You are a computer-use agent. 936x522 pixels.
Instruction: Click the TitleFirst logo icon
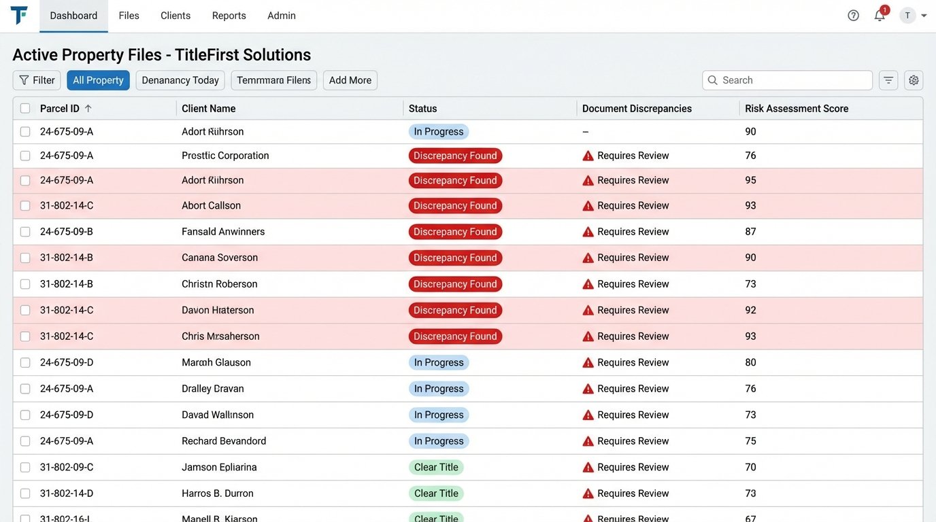[x=19, y=15]
